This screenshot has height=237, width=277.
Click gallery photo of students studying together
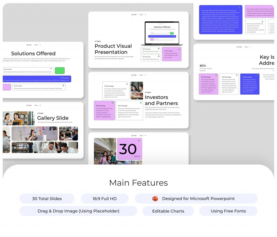68,134
